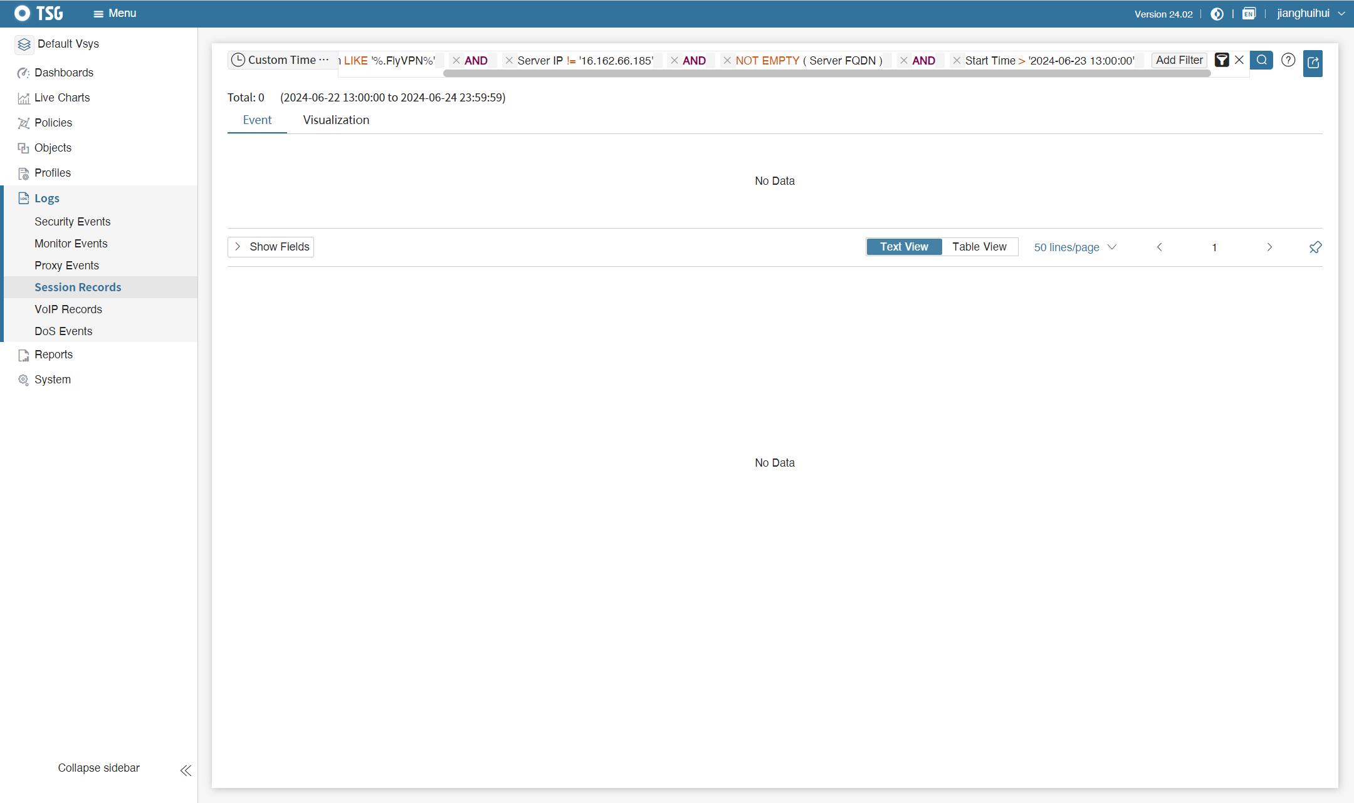Click the search magnifier button
Viewport: 1354px width, 803px height.
pos(1261,60)
